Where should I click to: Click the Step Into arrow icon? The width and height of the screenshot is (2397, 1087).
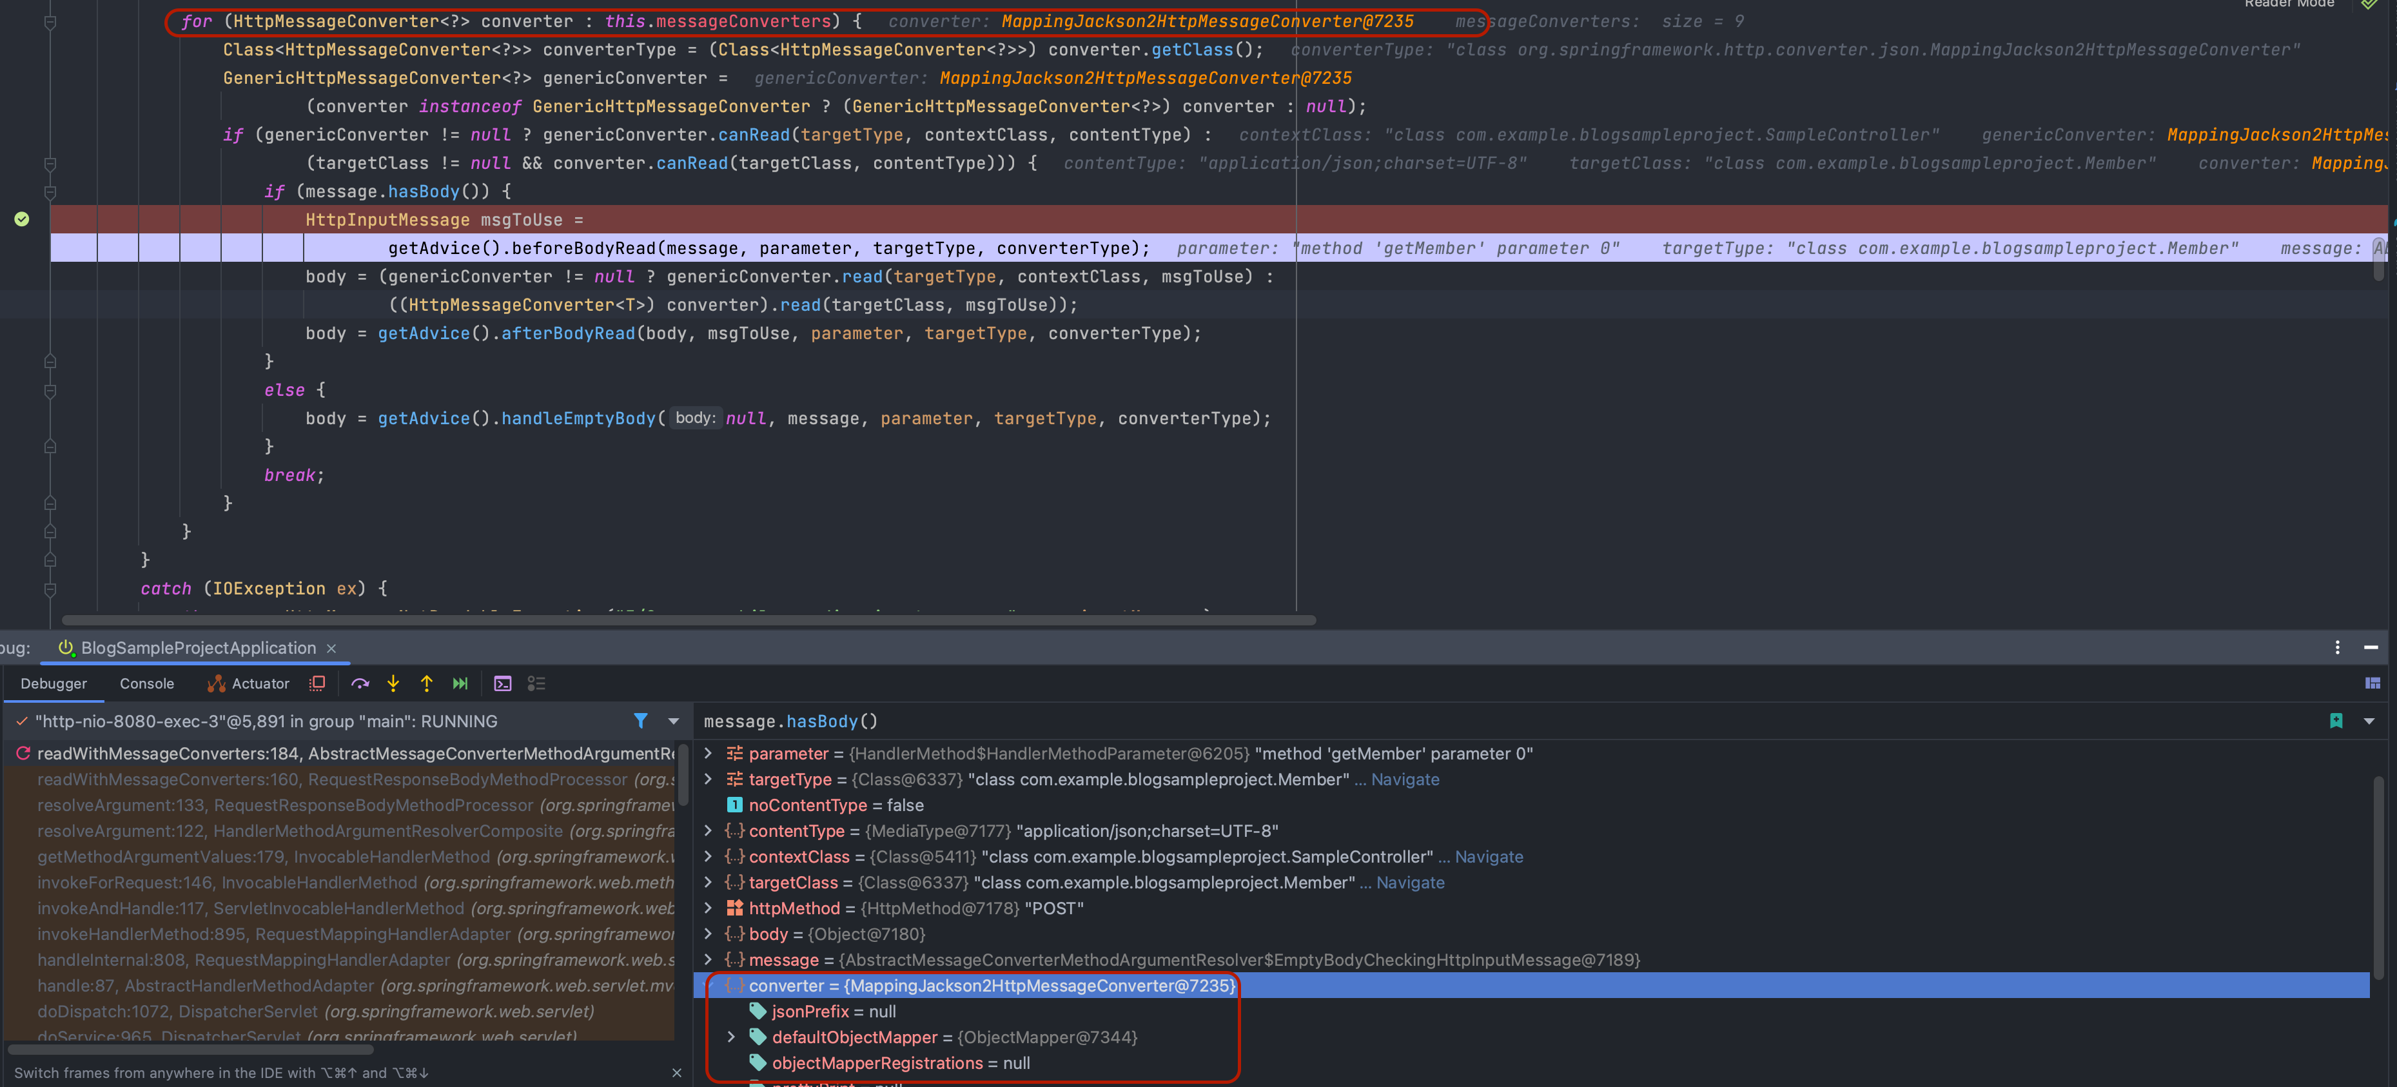pyautogui.click(x=394, y=683)
